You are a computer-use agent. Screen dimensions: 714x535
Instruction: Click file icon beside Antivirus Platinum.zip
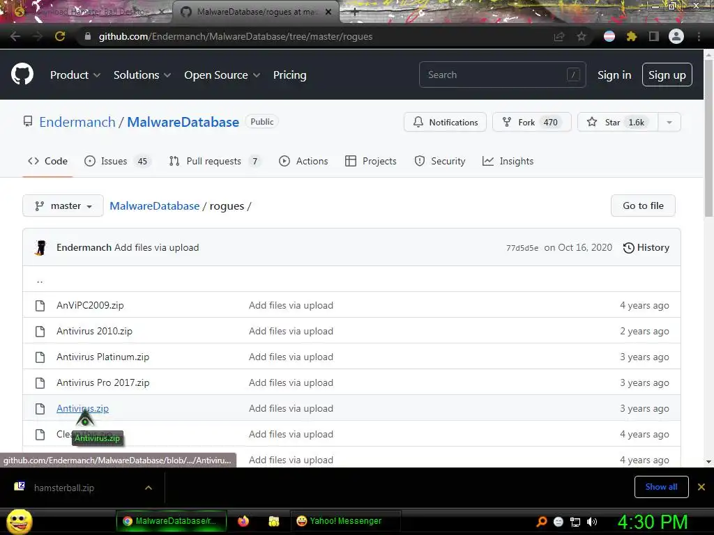(40, 357)
